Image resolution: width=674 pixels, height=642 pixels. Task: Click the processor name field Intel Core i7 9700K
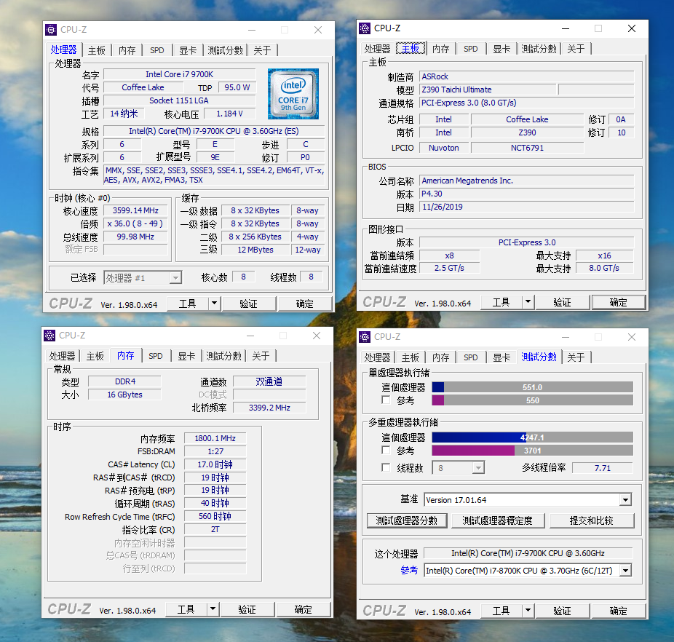pyautogui.click(x=180, y=74)
